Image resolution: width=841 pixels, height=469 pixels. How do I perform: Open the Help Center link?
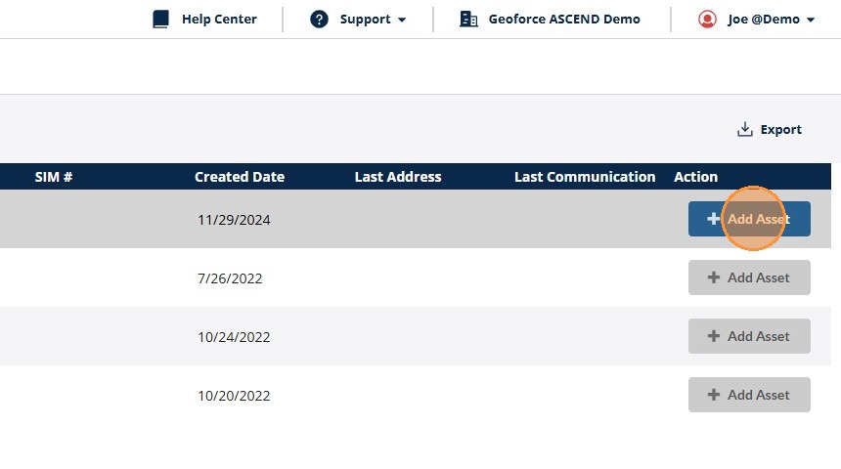(219, 20)
